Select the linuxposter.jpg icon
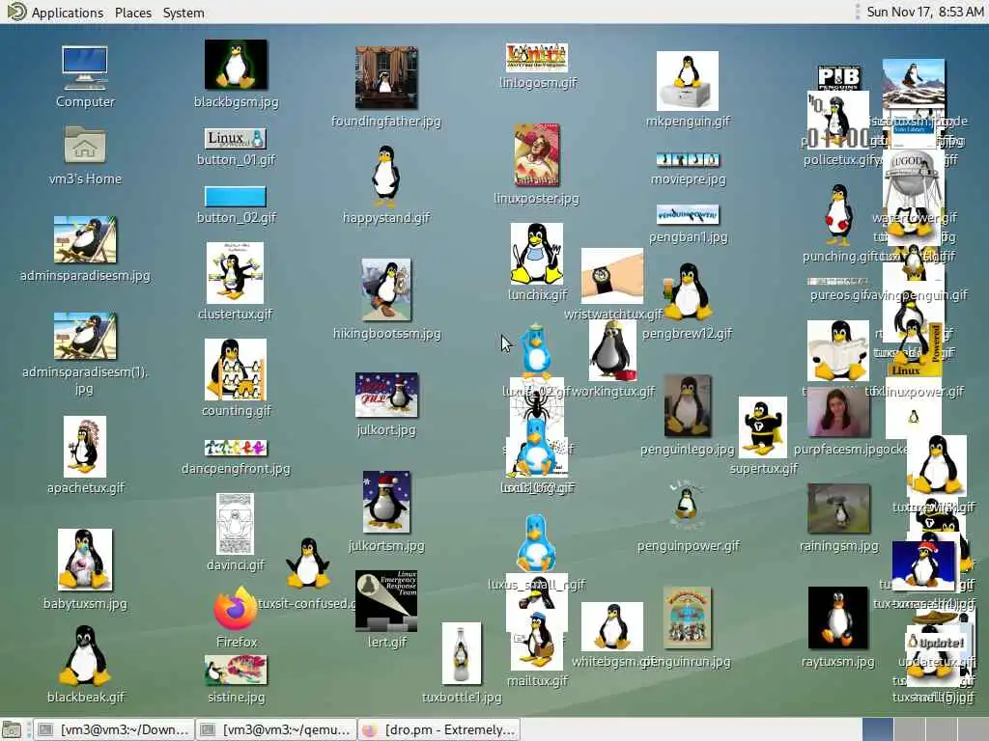Viewport: 989px width, 741px height. [x=537, y=155]
